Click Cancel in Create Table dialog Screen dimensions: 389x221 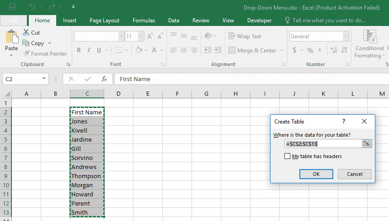(354, 174)
